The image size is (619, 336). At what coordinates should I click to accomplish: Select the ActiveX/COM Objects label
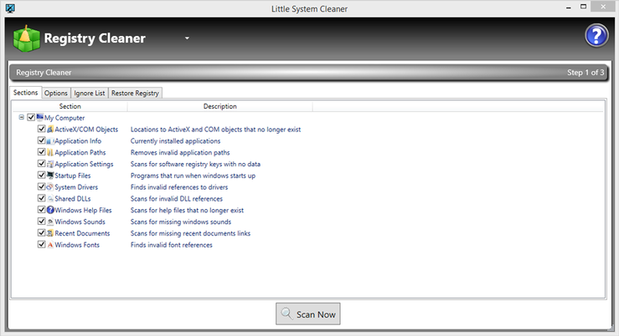tap(86, 130)
